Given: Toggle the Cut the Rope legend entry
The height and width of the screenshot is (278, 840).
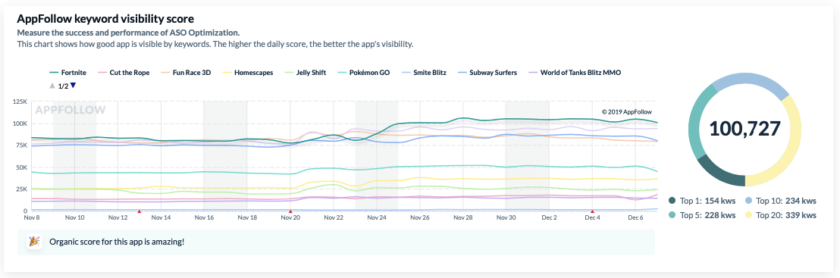Looking at the screenshot, I should (x=124, y=72).
